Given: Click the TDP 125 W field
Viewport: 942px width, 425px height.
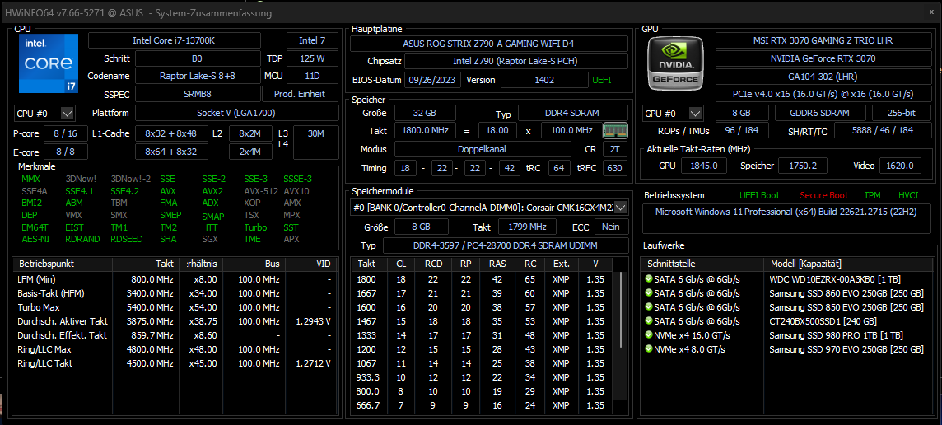Looking at the screenshot, I should [312, 58].
